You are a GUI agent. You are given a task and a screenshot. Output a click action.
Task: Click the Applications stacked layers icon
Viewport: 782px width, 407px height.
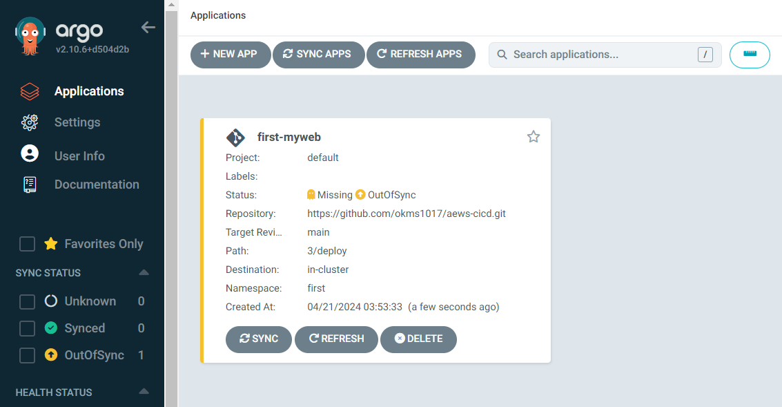click(x=30, y=91)
